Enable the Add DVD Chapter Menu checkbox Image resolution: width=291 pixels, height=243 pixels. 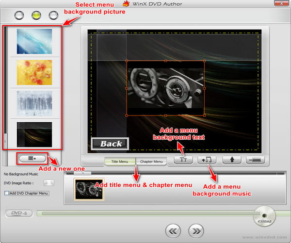pyautogui.click(x=6, y=193)
